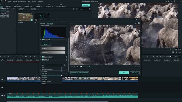The height and width of the screenshot is (102, 182).
Task: Click the timeline zoom slider handle
Action: (x=171, y=57)
